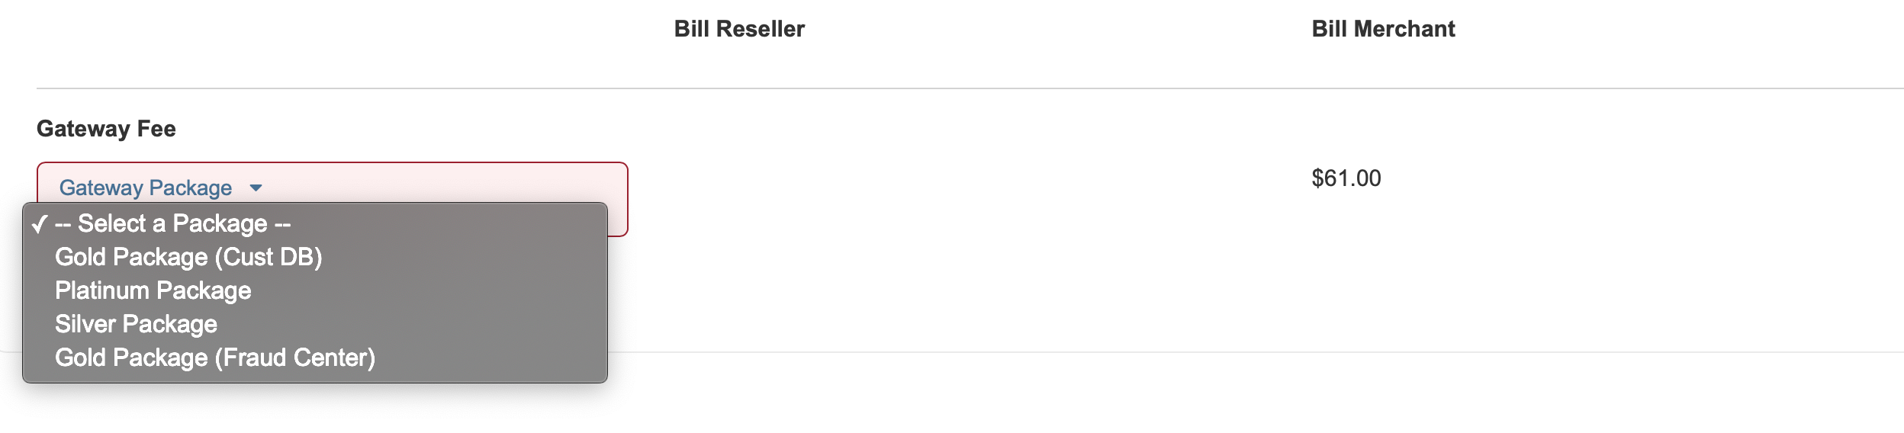Select Gold Package (Fraud Center) option
The width and height of the screenshot is (1904, 433).
coord(215,358)
